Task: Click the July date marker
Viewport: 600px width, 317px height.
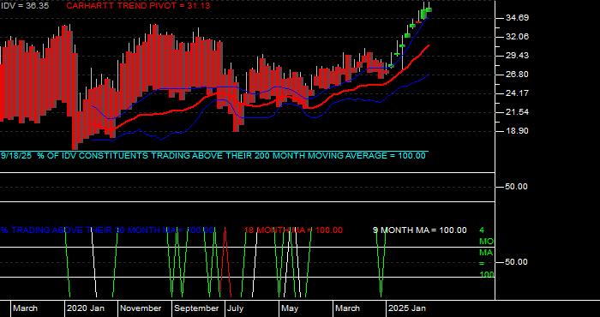Action: (235, 308)
